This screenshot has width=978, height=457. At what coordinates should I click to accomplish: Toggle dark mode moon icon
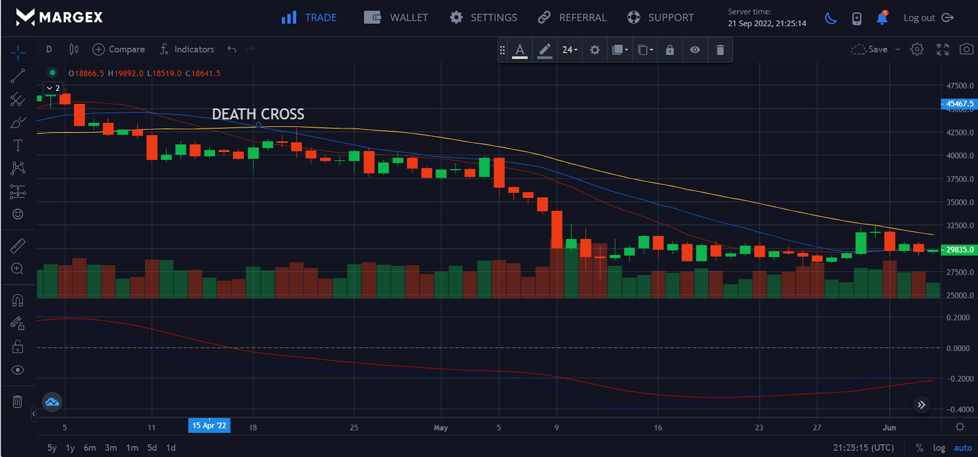click(831, 18)
